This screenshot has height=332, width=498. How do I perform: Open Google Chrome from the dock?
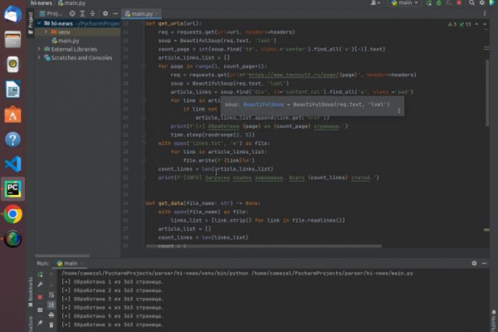[x=12, y=214]
